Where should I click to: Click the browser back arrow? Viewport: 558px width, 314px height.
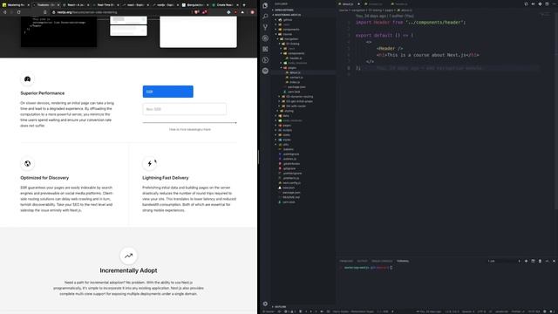(x=4, y=12)
